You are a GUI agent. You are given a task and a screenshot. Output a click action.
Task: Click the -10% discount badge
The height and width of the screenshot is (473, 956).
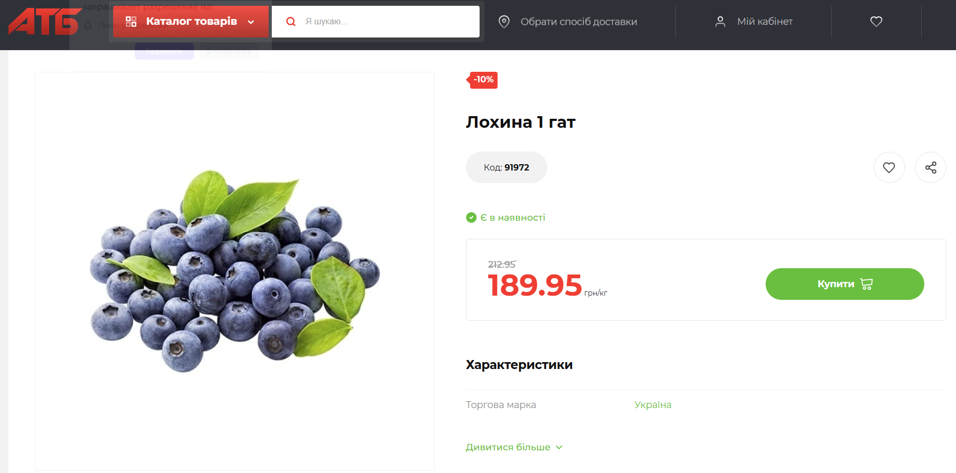(482, 80)
